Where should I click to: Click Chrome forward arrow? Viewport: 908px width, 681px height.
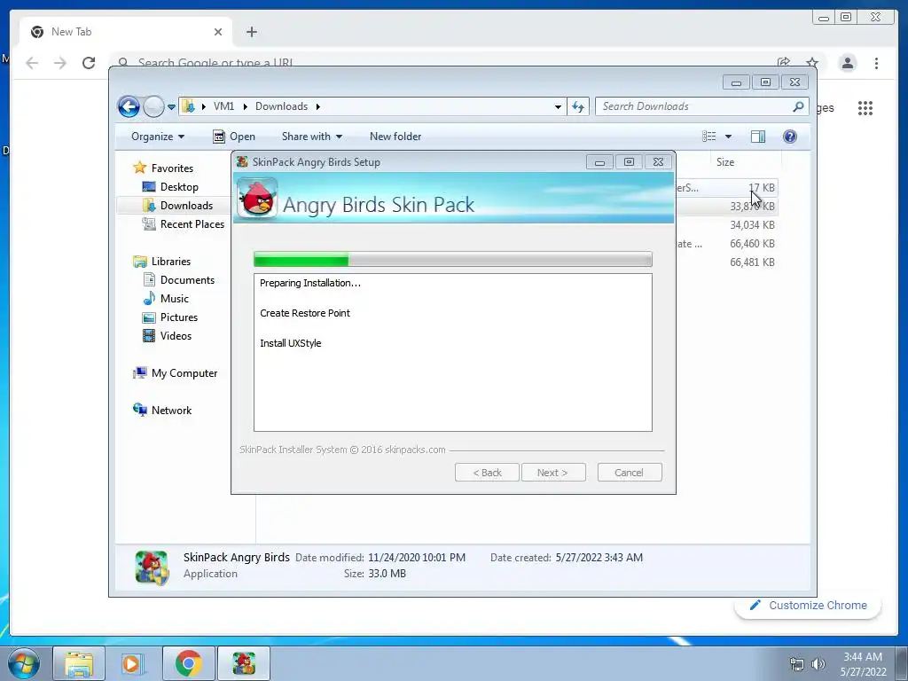(x=60, y=63)
